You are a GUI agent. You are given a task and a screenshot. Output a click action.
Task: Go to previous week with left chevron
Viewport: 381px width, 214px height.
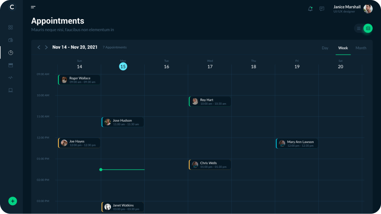click(x=39, y=48)
